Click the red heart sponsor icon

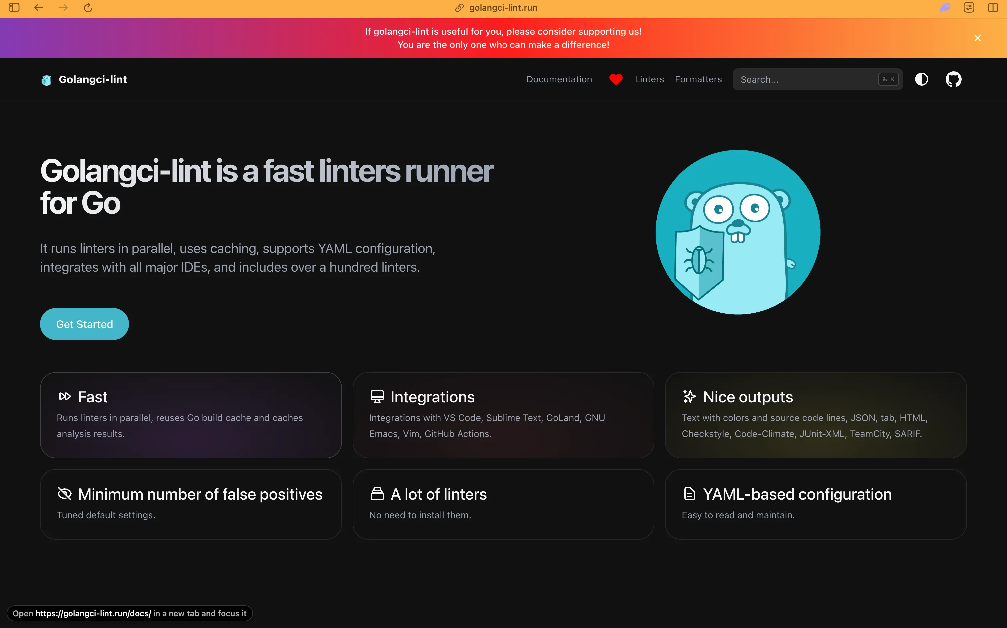pyautogui.click(x=616, y=79)
